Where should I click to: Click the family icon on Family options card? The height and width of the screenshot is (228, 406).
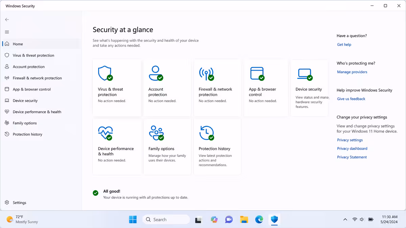[x=156, y=133]
